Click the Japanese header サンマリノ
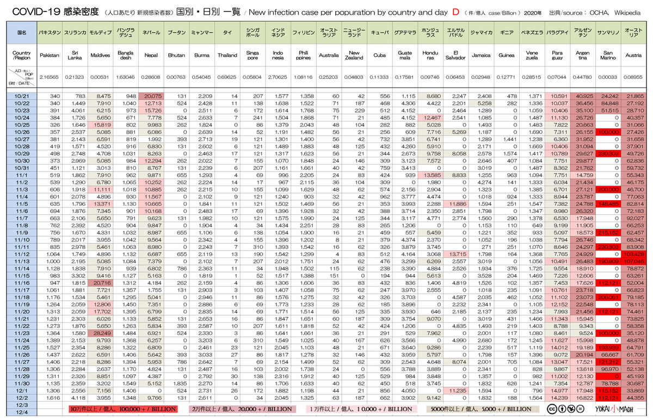This screenshot has height=420, width=653. [608, 33]
